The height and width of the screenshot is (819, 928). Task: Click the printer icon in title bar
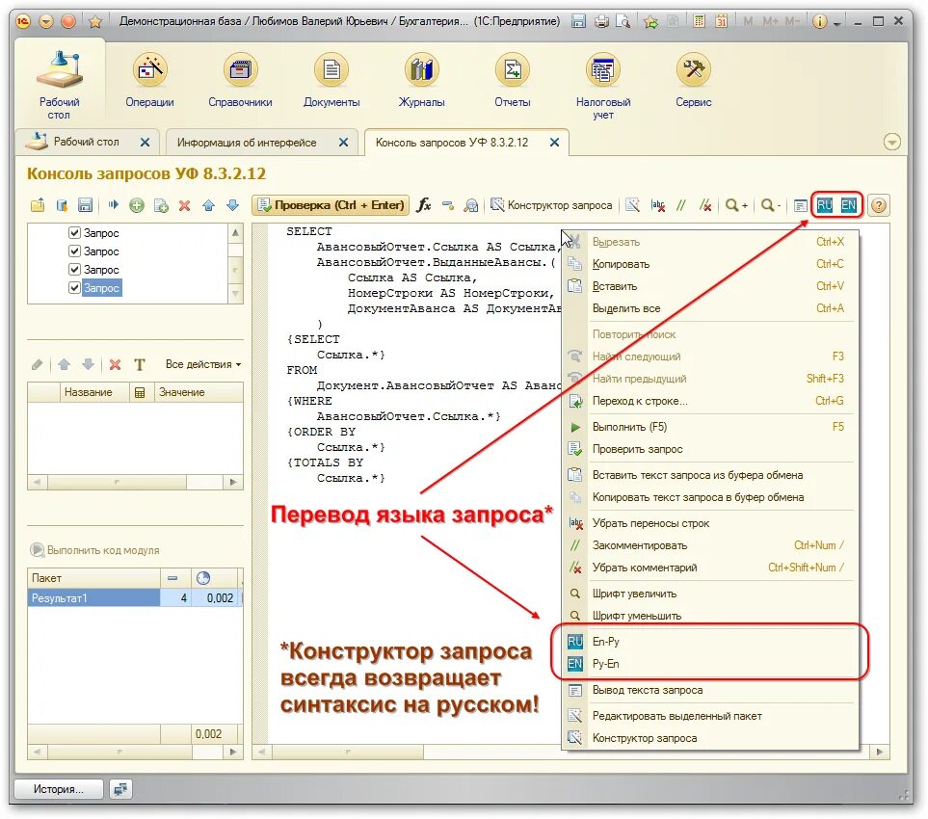[x=601, y=21]
